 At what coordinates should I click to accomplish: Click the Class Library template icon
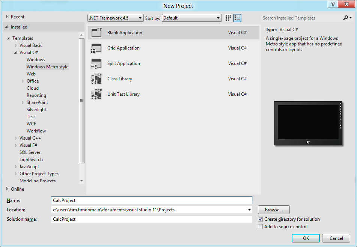point(96,79)
